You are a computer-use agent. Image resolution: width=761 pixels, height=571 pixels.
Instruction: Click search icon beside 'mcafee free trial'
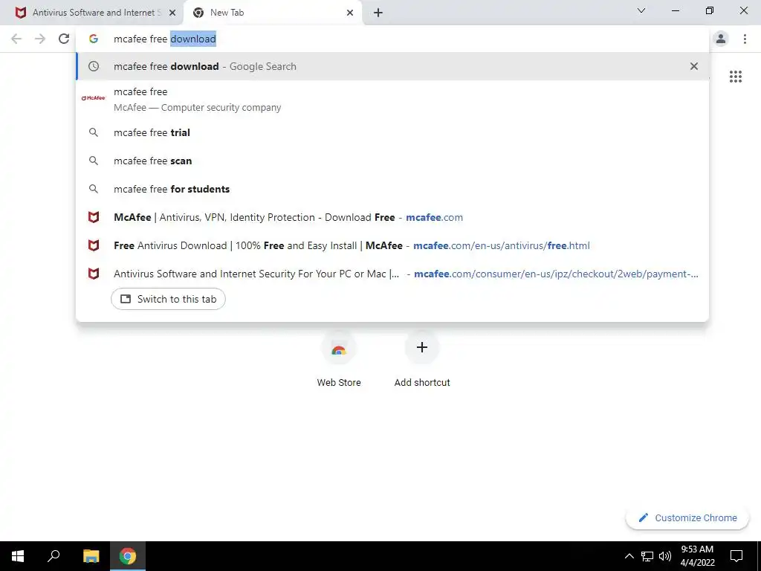pyautogui.click(x=94, y=132)
